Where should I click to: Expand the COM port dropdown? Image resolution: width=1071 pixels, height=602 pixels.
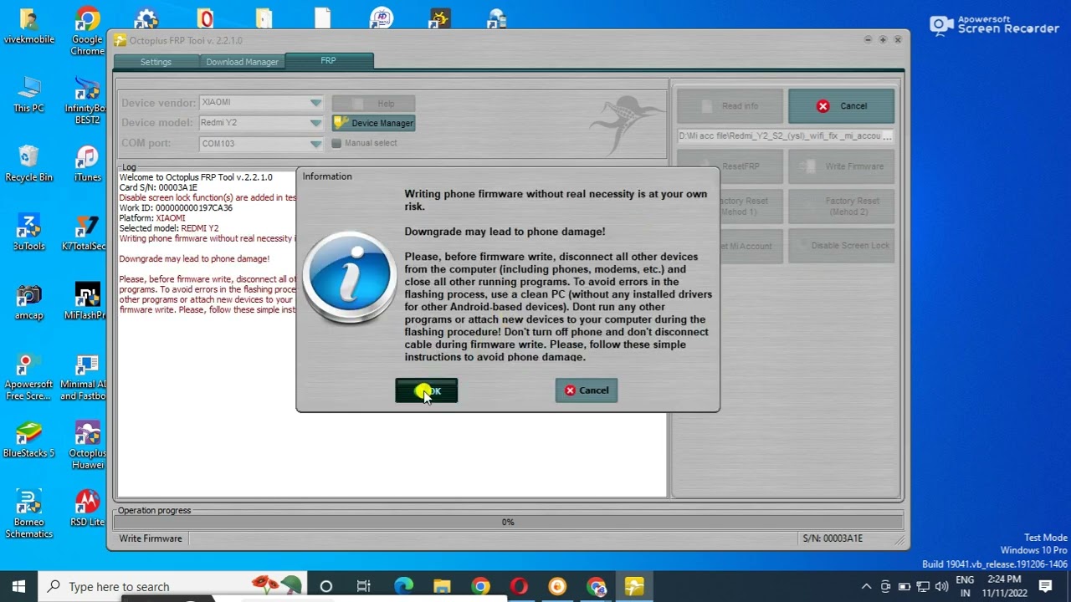tap(315, 144)
